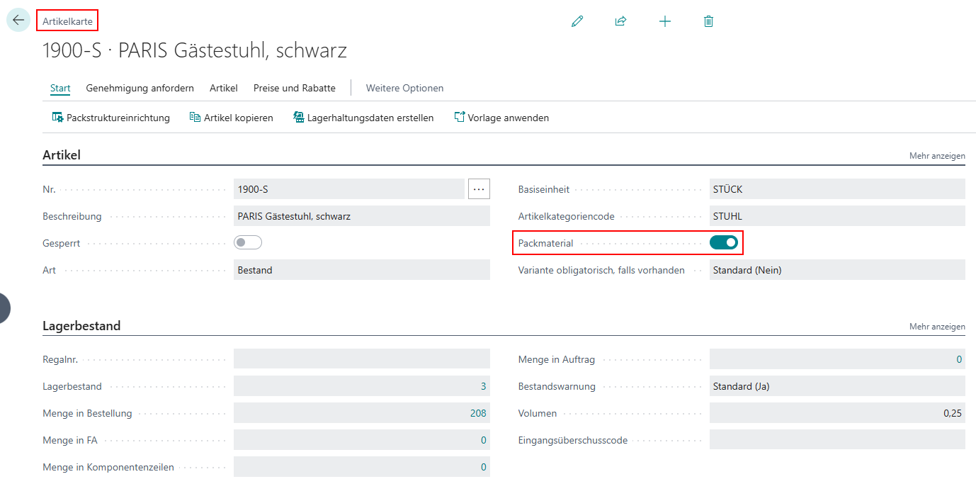The width and height of the screenshot is (976, 496).
Task: Open Weitere Optionen menu
Action: point(405,89)
